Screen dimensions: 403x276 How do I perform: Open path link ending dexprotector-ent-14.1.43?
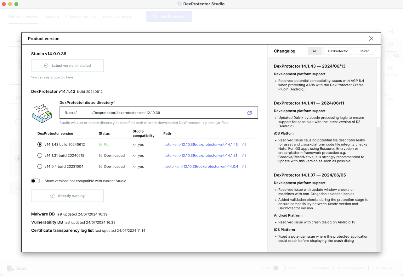click(x=201, y=145)
